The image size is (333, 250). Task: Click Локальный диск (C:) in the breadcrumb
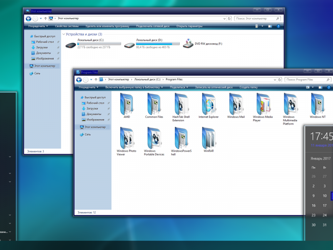147,80
